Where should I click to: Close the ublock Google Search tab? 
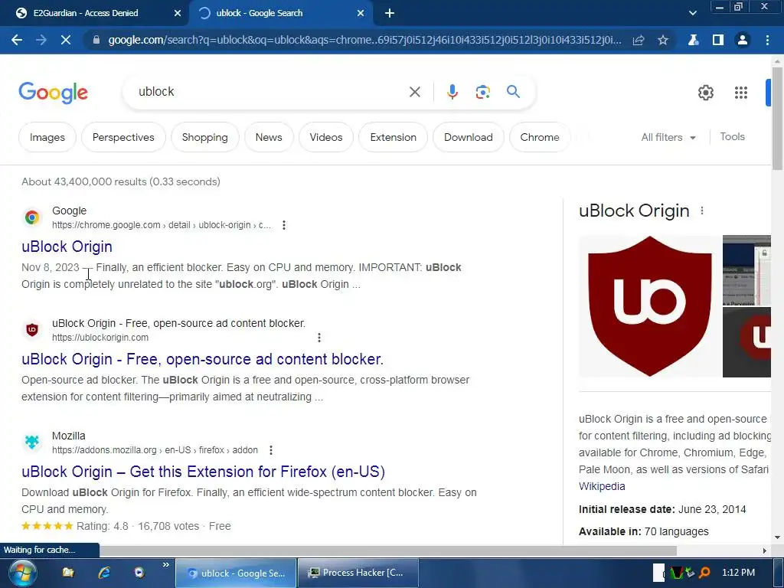pos(361,14)
